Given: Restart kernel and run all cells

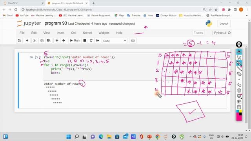Looking at the screenshot, I should click(x=98, y=41).
